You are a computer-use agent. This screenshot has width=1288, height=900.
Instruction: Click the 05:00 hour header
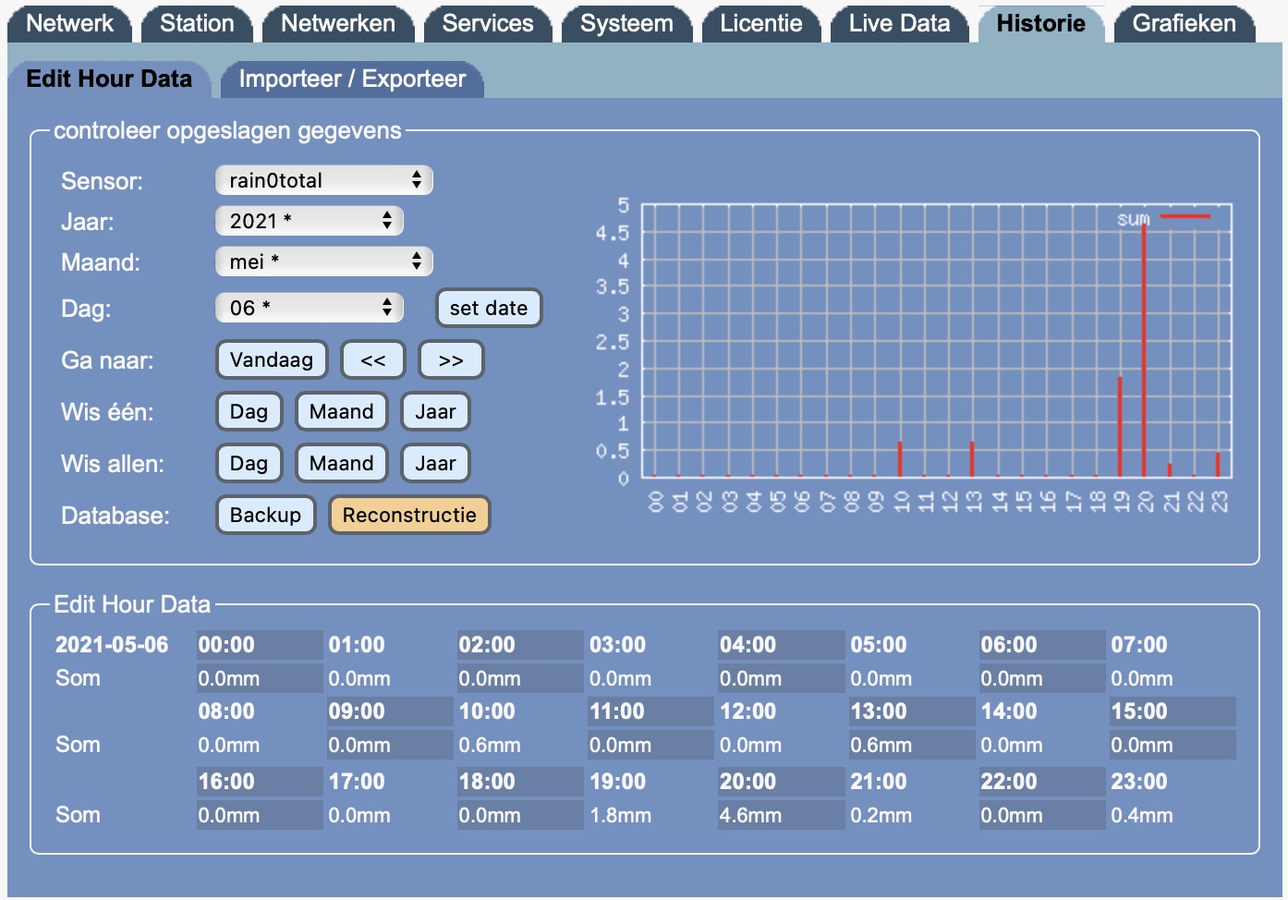pyautogui.click(x=879, y=645)
